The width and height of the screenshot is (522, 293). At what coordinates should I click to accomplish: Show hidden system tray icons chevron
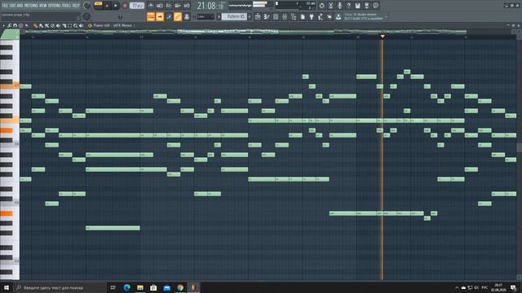point(457,287)
